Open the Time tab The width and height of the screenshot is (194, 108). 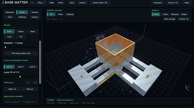[x=10, y=17]
